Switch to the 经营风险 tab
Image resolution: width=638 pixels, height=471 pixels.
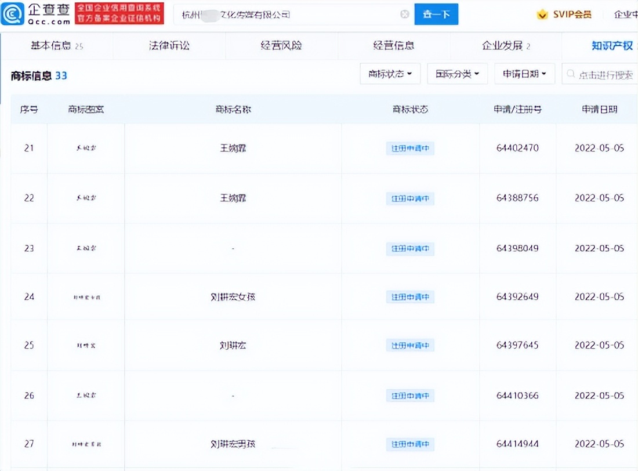coord(281,45)
